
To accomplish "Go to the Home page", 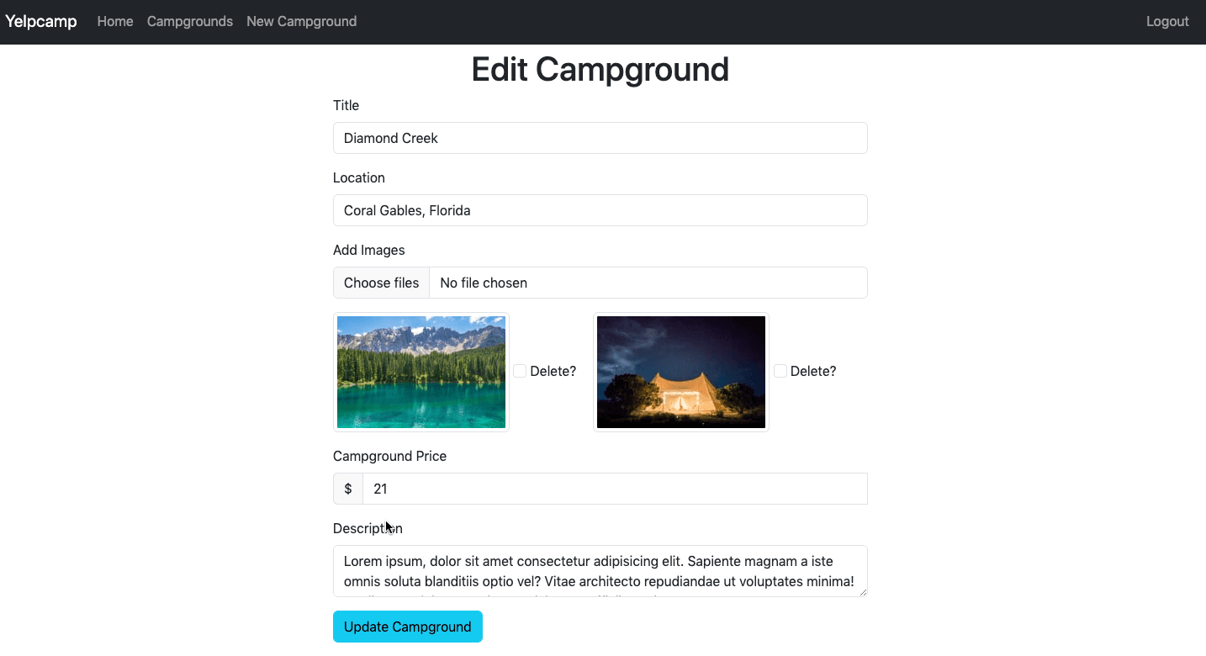I will click(115, 22).
